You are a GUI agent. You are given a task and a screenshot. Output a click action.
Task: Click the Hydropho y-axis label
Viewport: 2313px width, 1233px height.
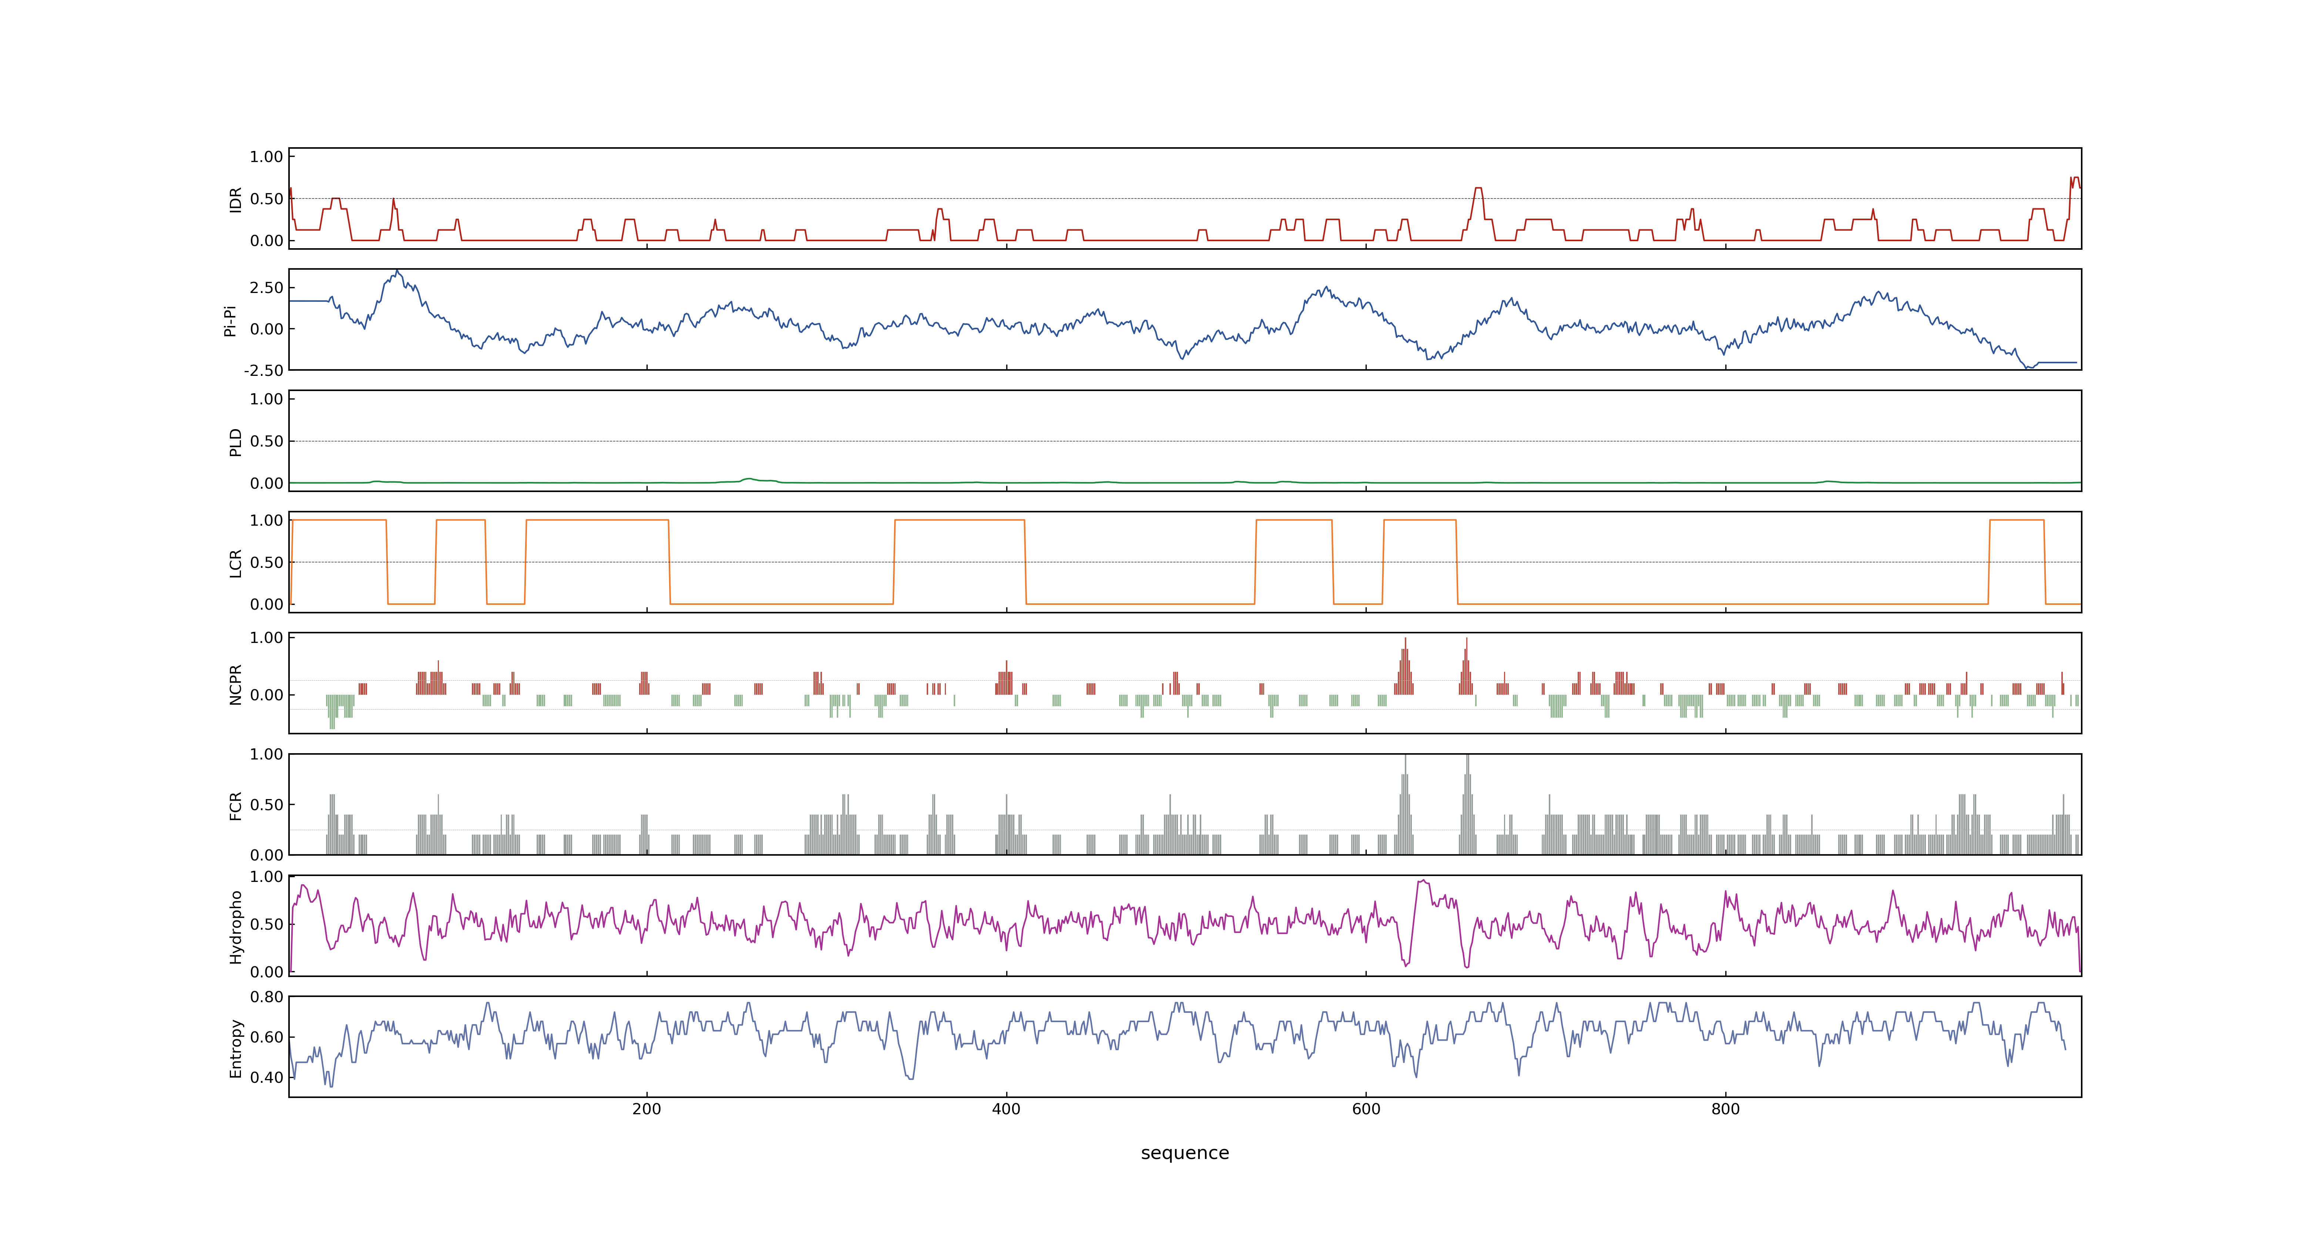tap(235, 927)
